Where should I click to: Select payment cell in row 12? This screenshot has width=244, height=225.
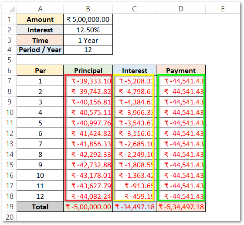181,133
